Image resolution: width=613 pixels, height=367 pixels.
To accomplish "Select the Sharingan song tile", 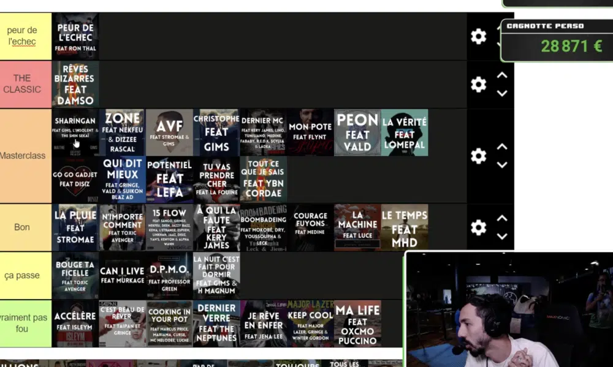I will (75, 132).
